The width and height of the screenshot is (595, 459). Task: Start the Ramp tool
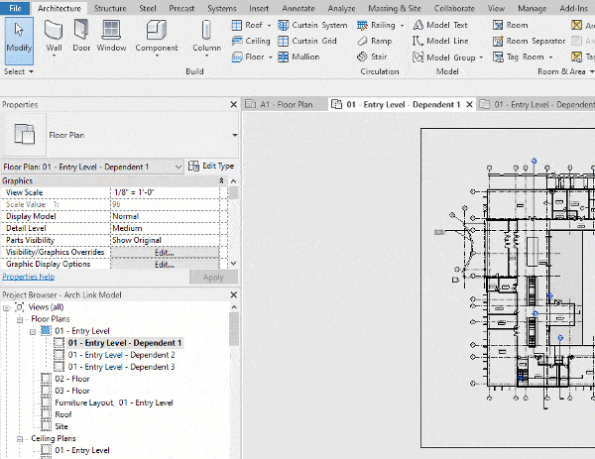374,41
